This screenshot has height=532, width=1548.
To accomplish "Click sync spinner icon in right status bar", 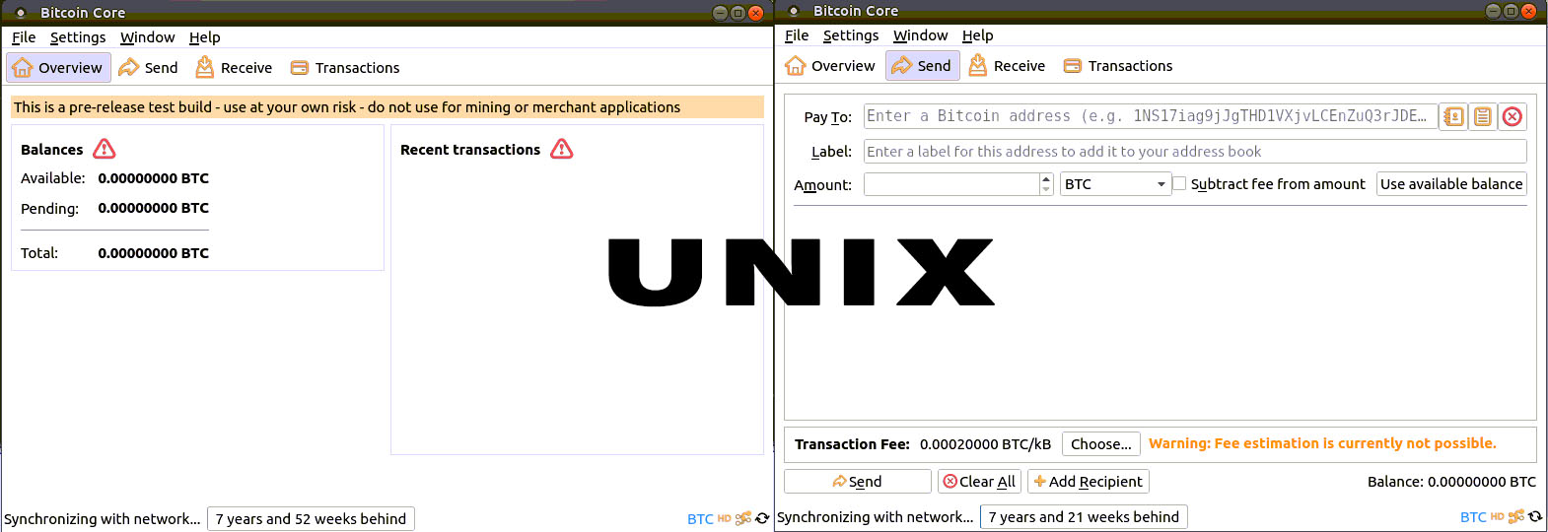I will (x=1535, y=516).
